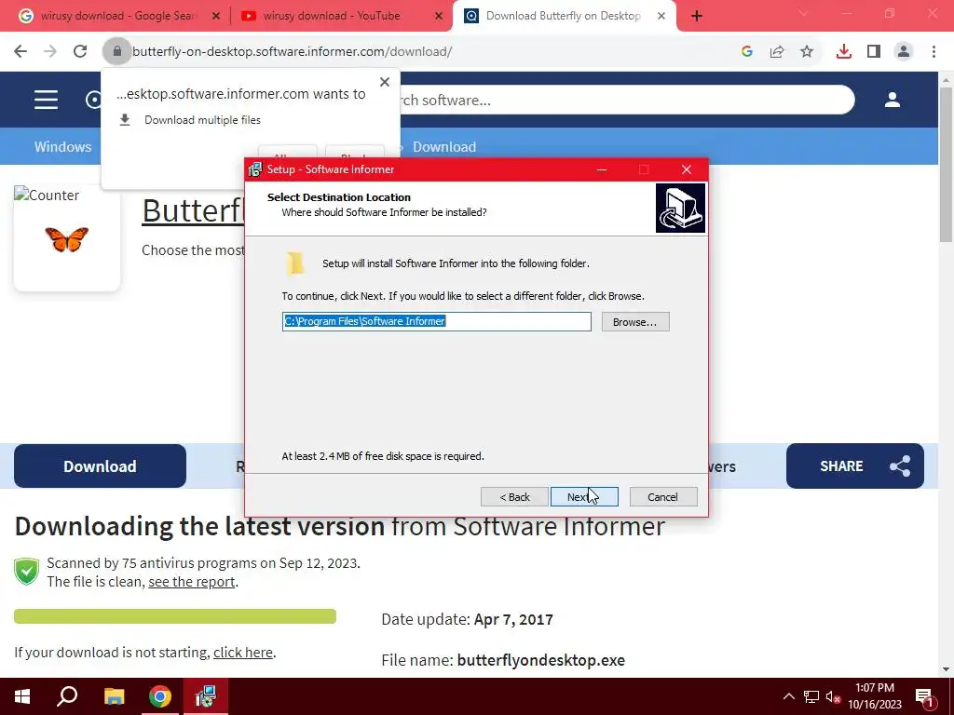The image size is (954, 715).
Task: Click the muted volume tray icon
Action: [834, 696]
